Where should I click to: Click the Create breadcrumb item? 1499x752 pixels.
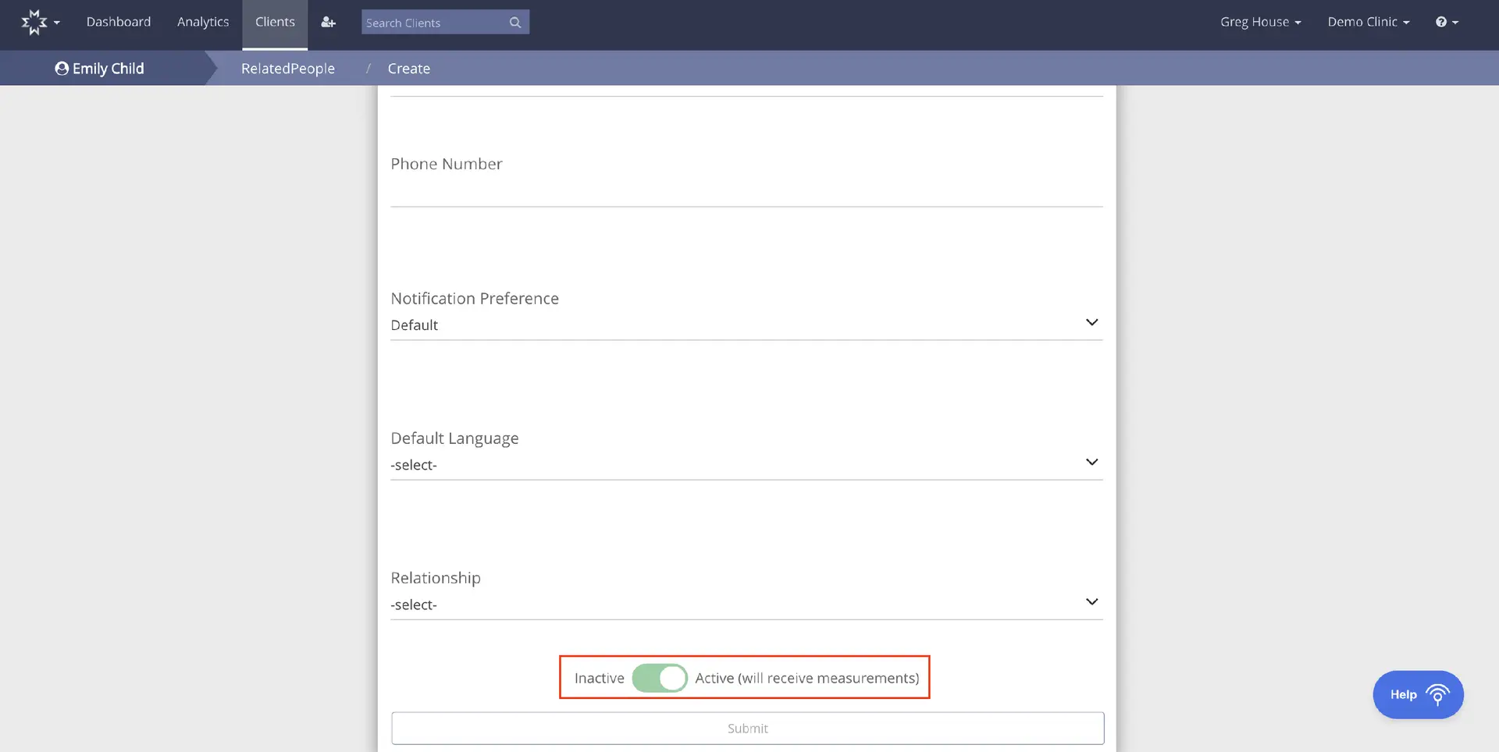pyautogui.click(x=408, y=68)
